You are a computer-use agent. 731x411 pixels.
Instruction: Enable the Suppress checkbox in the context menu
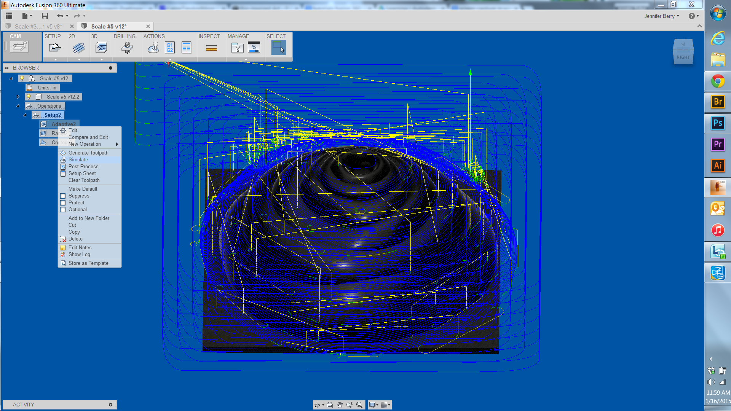(63, 196)
